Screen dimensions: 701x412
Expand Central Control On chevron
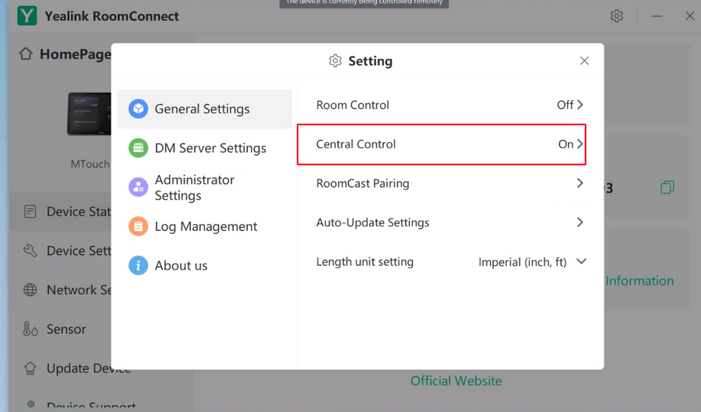[x=579, y=144]
